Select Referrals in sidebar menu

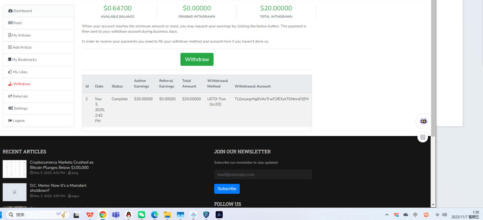pos(20,96)
